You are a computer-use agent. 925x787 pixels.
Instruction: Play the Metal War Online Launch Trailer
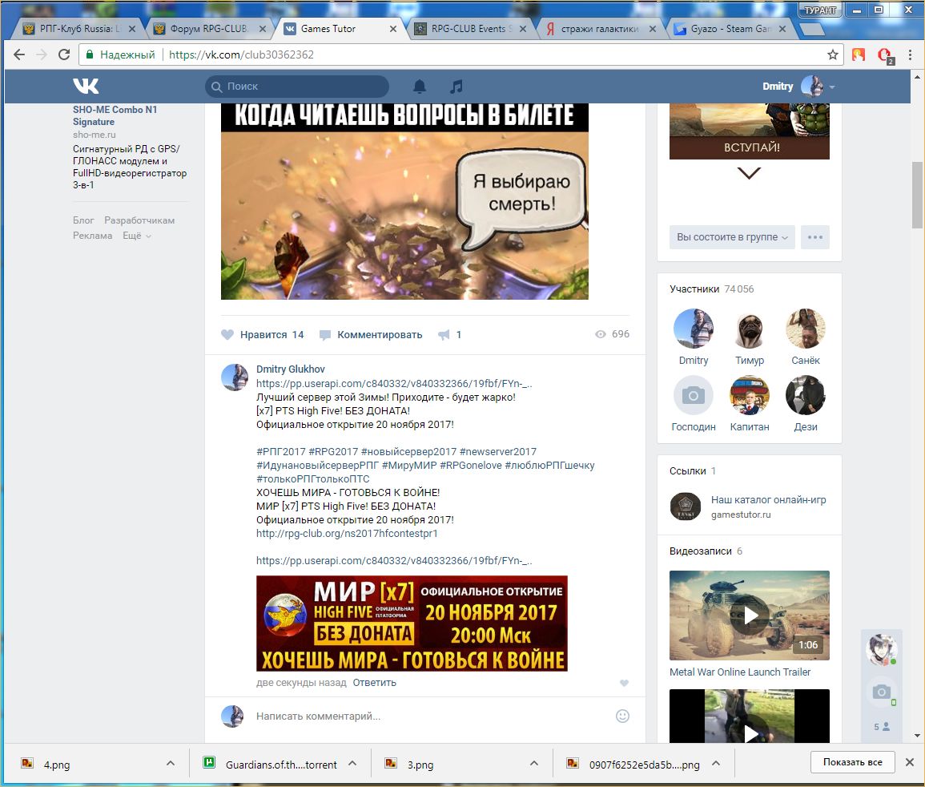point(749,615)
